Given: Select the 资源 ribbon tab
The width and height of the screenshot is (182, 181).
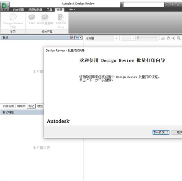Looking at the screenshot, I should point(60,9).
